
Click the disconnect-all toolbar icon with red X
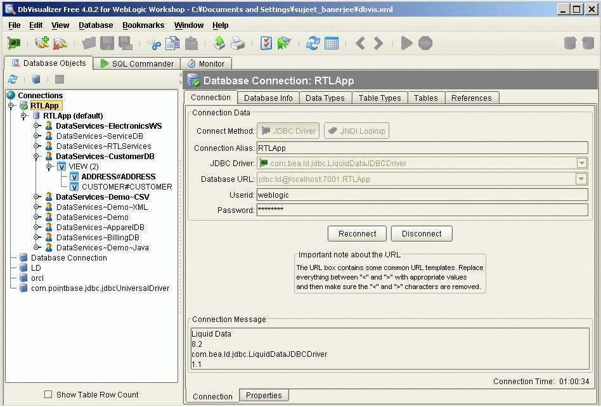[x=60, y=43]
